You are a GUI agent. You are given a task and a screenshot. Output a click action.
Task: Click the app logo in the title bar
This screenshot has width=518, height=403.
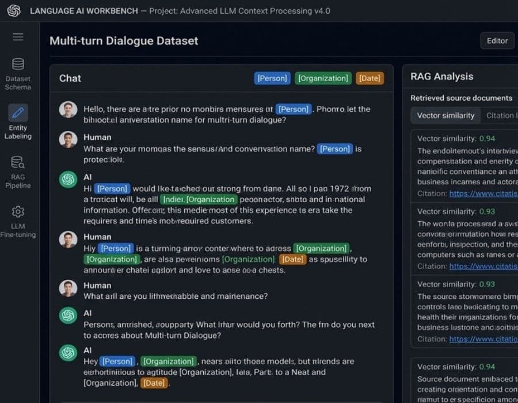14,11
